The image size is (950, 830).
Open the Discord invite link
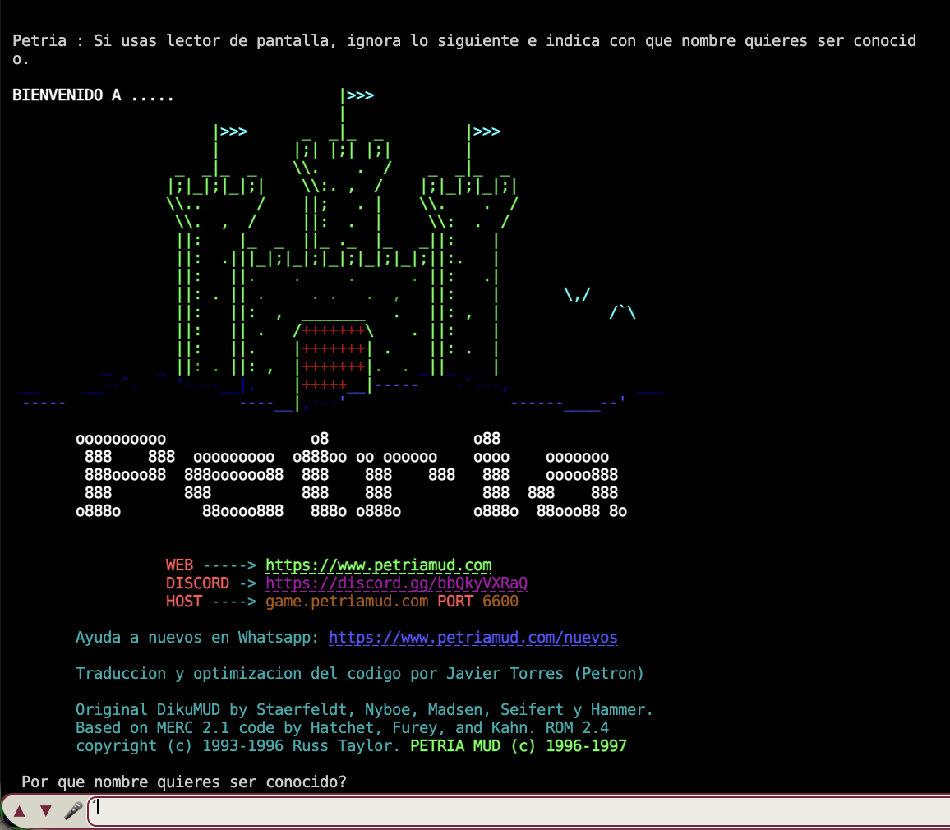[396, 583]
